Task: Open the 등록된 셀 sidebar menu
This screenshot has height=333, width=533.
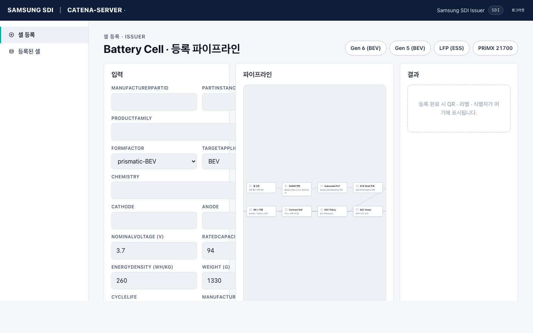Action: coord(29,51)
